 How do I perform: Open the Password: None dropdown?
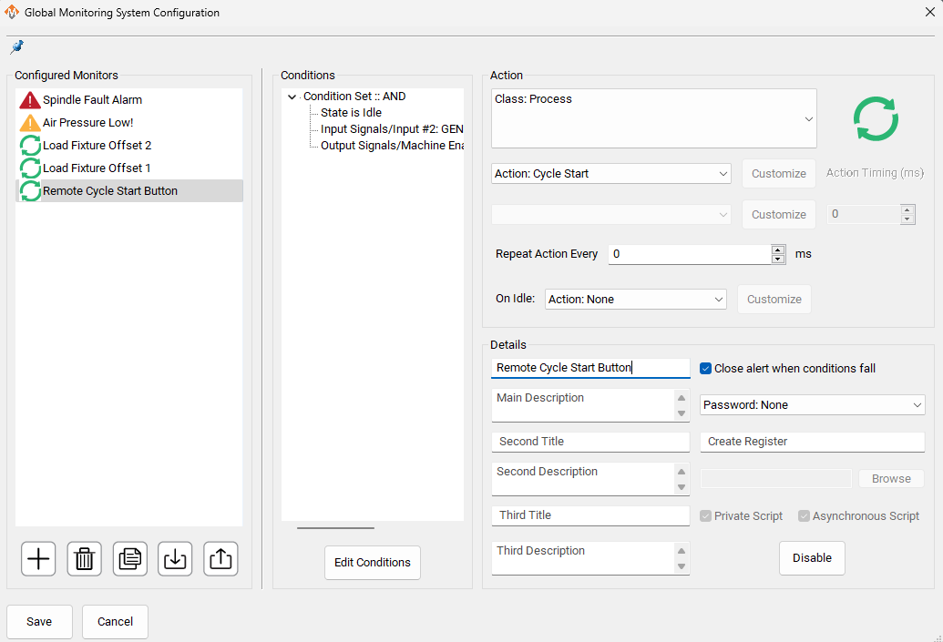pyautogui.click(x=812, y=405)
